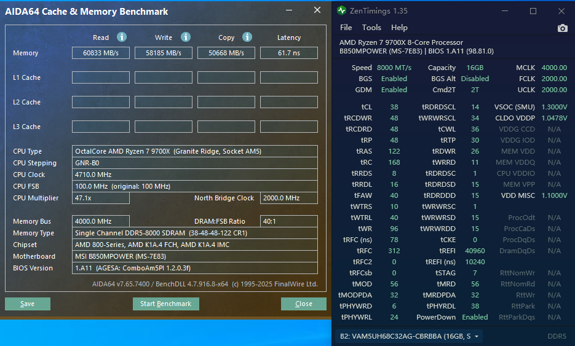Click the BGS Alt Disabled value
The width and height of the screenshot is (575, 346).
(475, 79)
